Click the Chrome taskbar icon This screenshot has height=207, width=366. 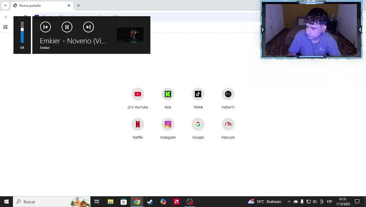tap(137, 202)
